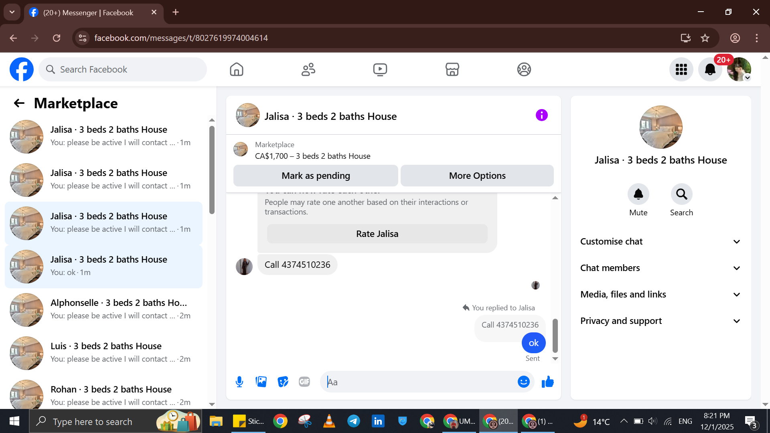Reload the page
The height and width of the screenshot is (433, 770).
(x=57, y=38)
